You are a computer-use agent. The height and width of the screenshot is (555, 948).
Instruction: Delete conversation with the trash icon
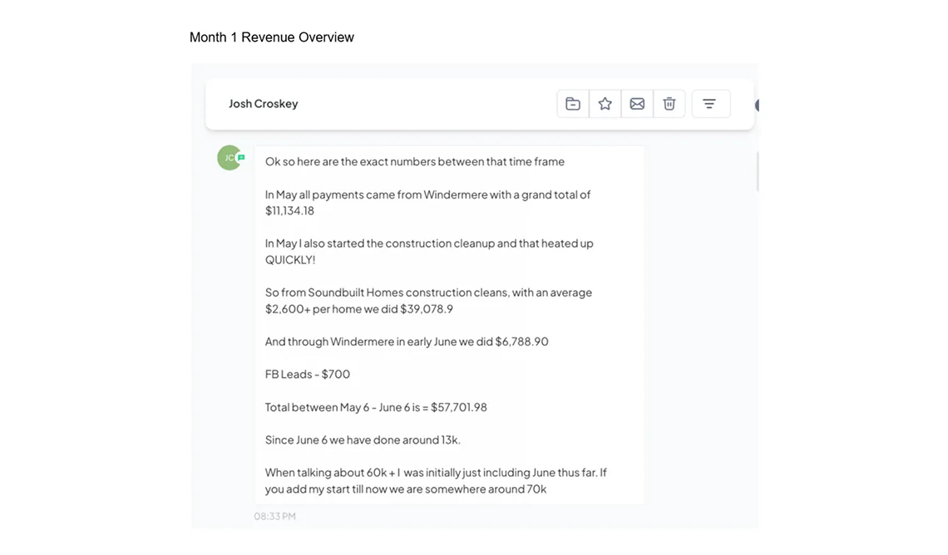669,104
